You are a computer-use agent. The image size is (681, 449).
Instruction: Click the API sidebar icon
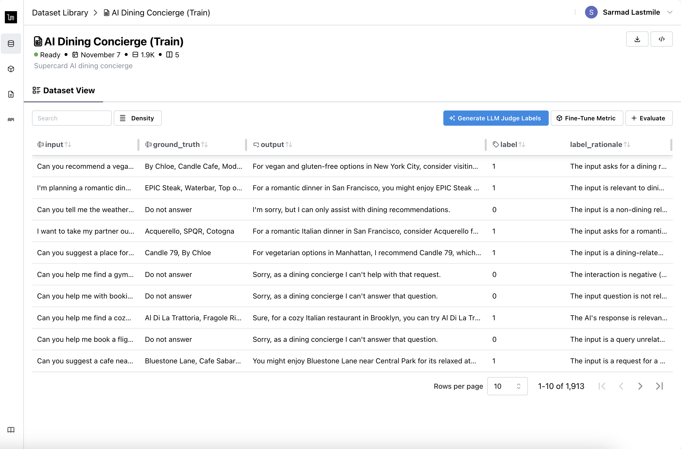[11, 120]
